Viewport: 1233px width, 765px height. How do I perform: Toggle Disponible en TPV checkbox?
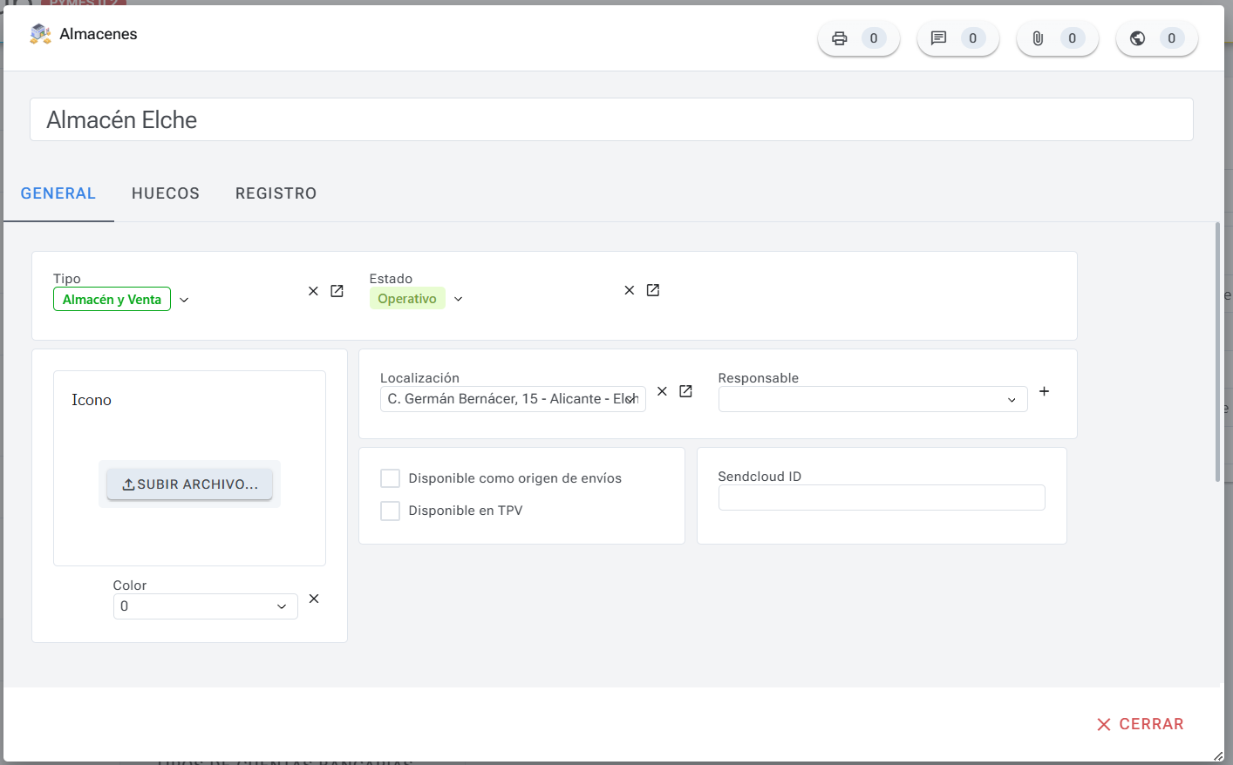[x=391, y=511]
